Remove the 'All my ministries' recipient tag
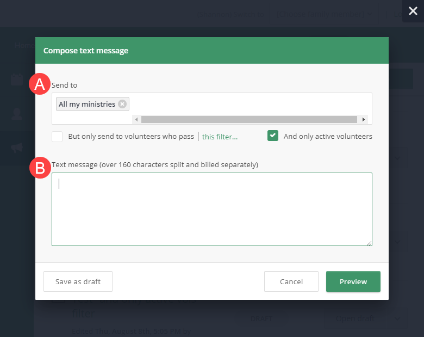 [122, 104]
